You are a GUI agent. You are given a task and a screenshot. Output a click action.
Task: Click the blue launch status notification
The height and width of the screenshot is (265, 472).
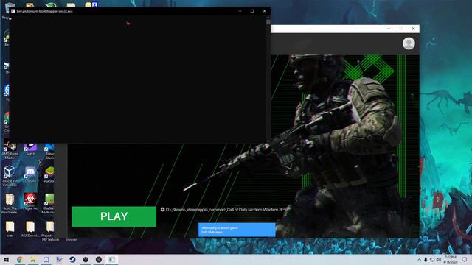tap(236, 230)
